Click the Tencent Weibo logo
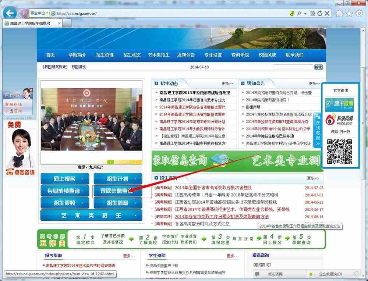This screenshot has width=368, height=281. click(339, 104)
